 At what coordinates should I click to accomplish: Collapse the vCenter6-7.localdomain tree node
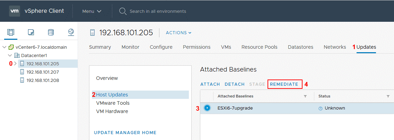[4, 47]
